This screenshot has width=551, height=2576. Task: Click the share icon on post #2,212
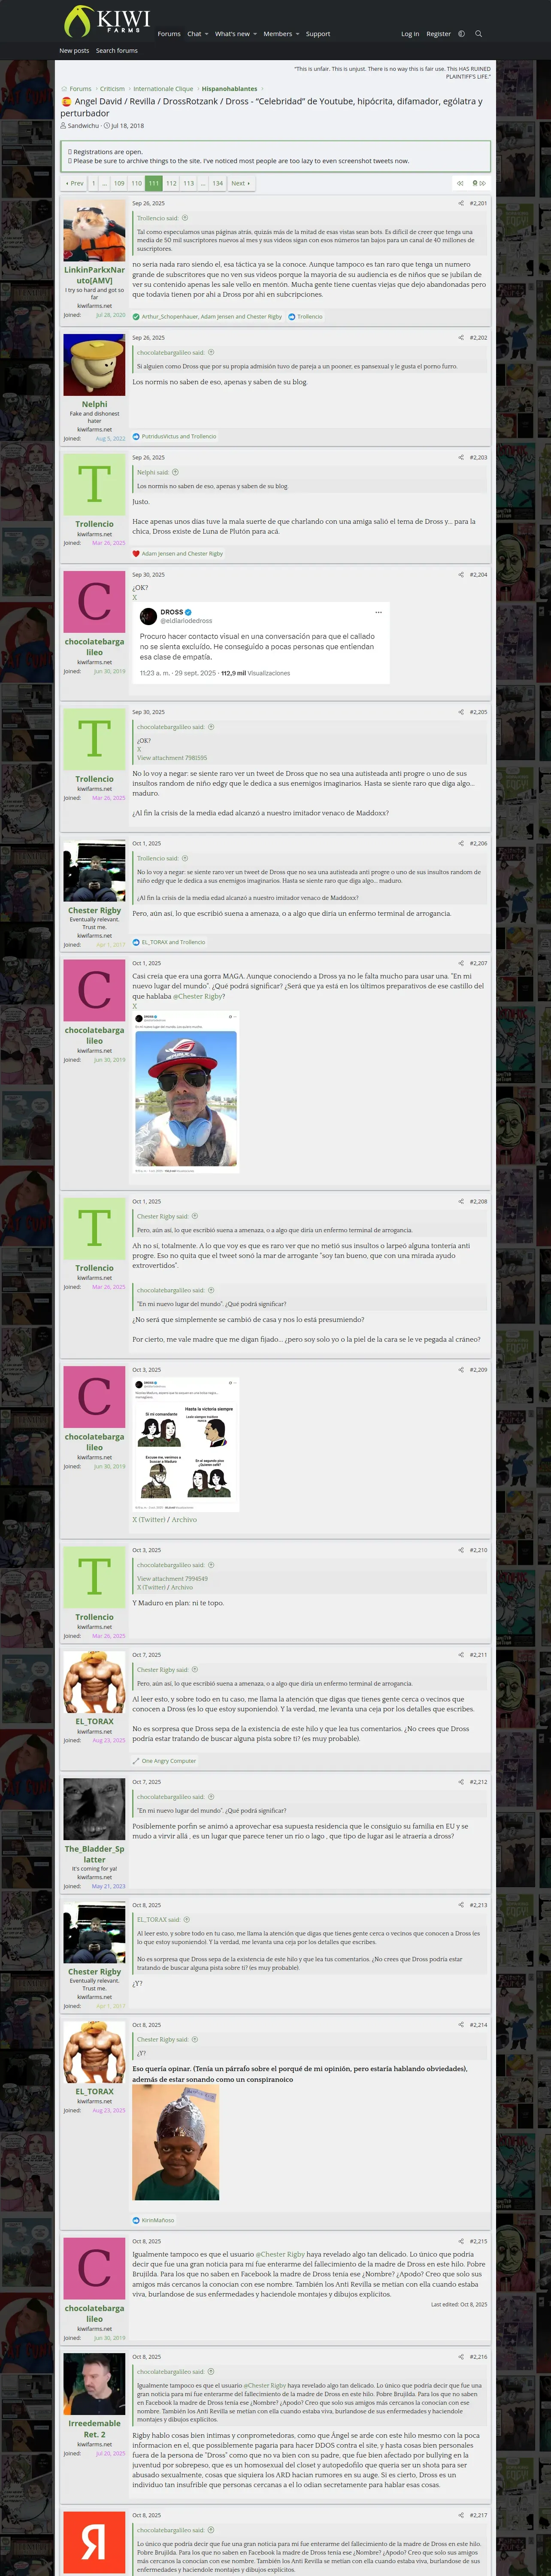461,1782
